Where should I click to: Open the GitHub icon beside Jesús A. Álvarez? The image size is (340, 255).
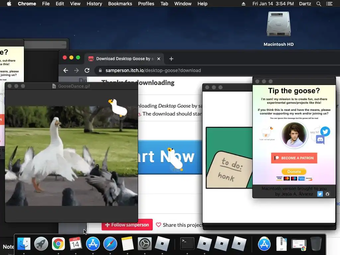[x=327, y=194]
